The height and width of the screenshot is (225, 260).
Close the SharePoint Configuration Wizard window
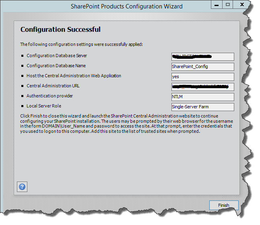tap(242, 4)
